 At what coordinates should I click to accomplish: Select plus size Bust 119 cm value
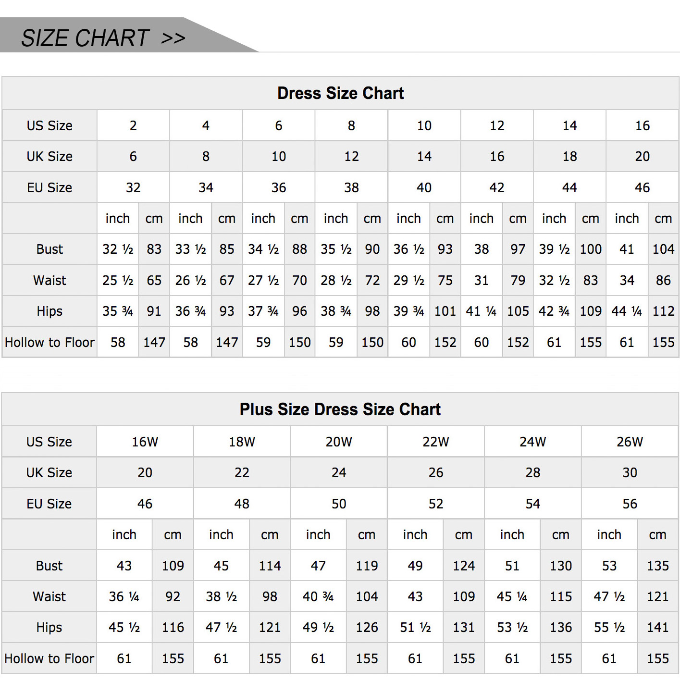[367, 566]
